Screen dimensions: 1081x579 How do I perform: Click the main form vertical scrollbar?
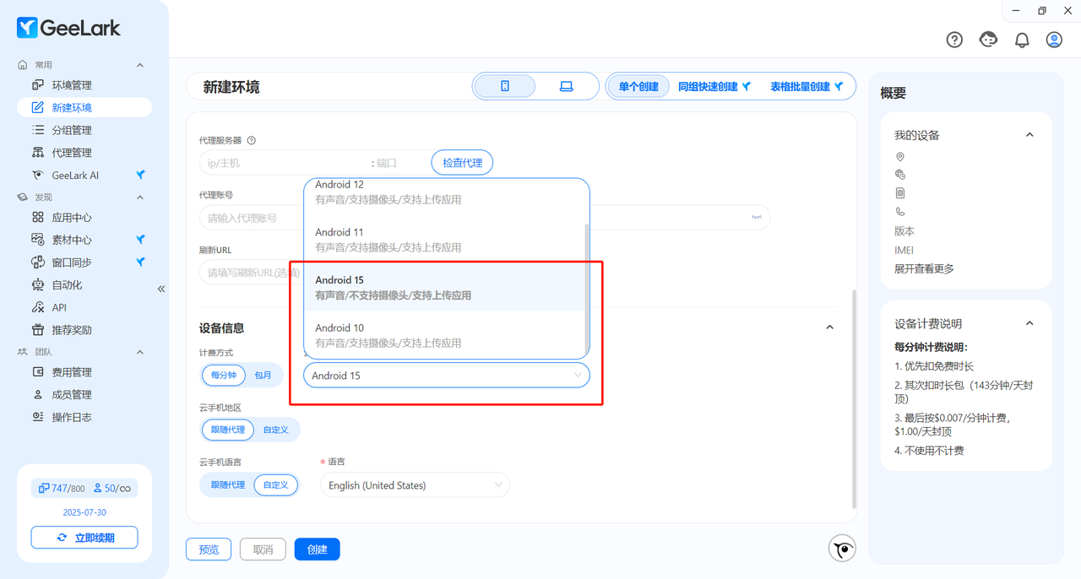[854, 398]
